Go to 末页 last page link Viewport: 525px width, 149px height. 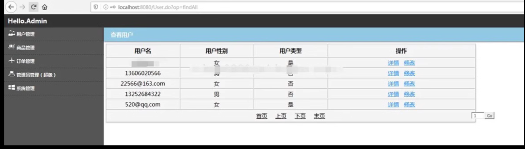(319, 116)
